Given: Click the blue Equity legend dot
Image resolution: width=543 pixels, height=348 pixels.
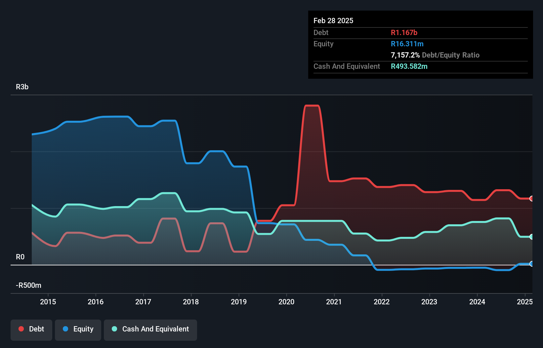Looking at the screenshot, I should [x=65, y=329].
